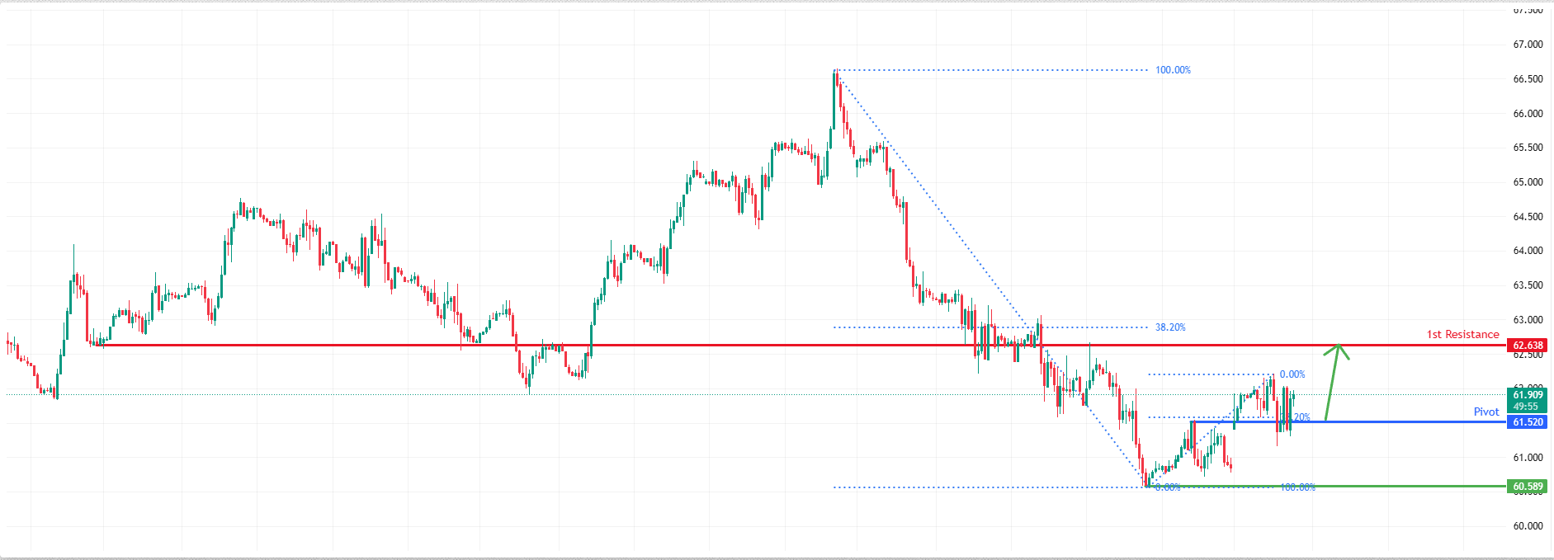The width and height of the screenshot is (1554, 560).
Task: Click the 65.000 price axis tick
Action: pyautogui.click(x=1528, y=182)
